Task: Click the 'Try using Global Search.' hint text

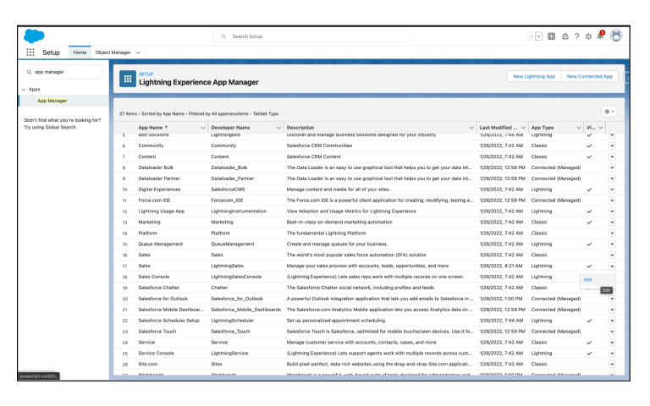Action: (50, 127)
